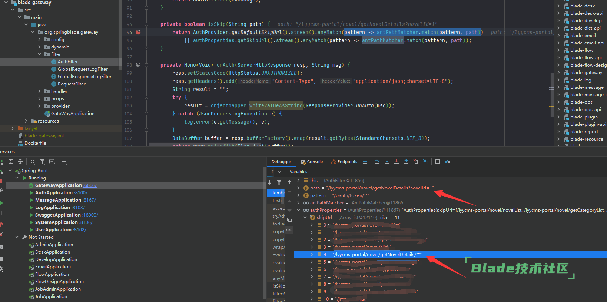Open AuthFilter in the project tree
This screenshot has height=302, width=607.
[67, 62]
